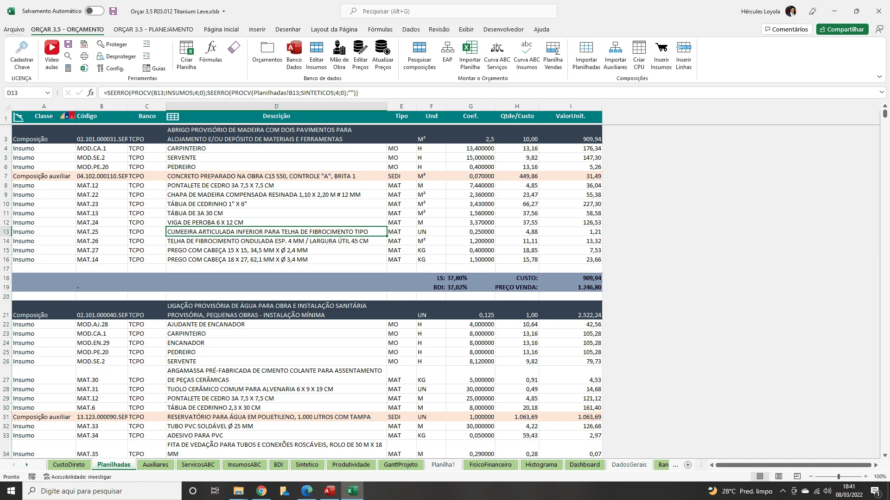Open Windows Start button

click(x=11, y=491)
